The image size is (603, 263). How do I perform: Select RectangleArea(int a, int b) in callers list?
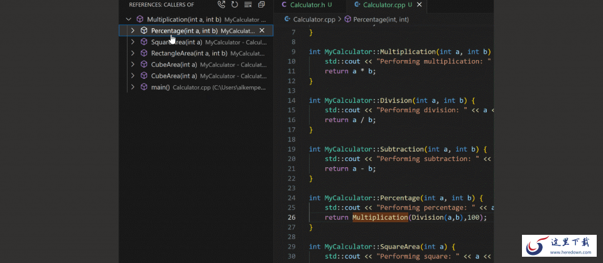coord(196,53)
